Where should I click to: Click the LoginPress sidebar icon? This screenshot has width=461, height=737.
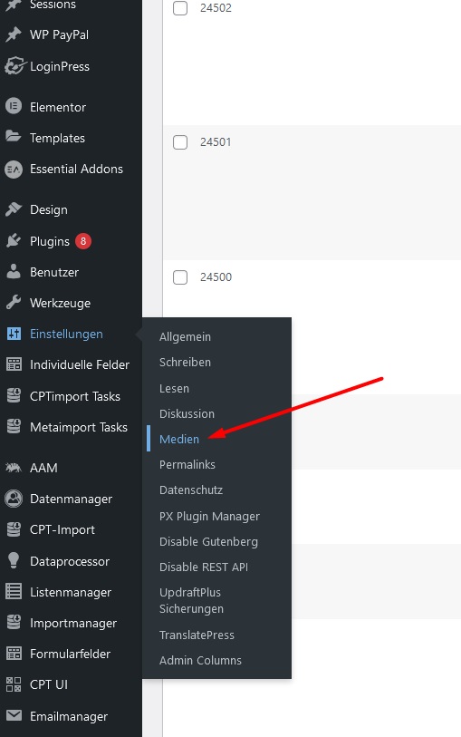click(x=14, y=66)
